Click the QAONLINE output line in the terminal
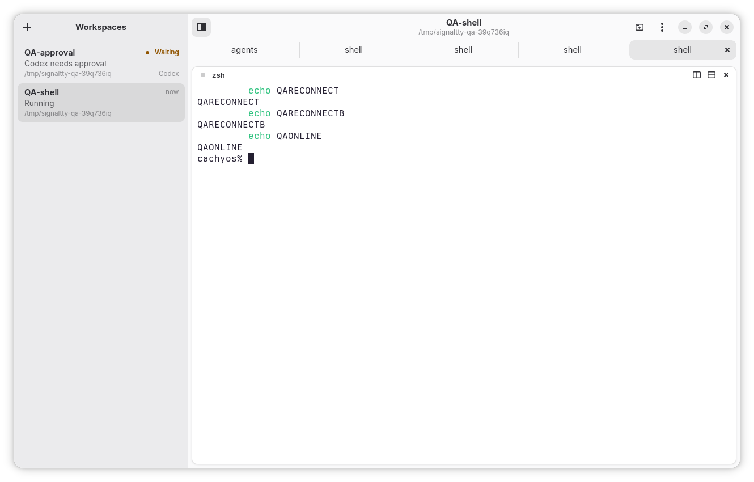Viewport: 754px width, 482px height. tap(220, 147)
